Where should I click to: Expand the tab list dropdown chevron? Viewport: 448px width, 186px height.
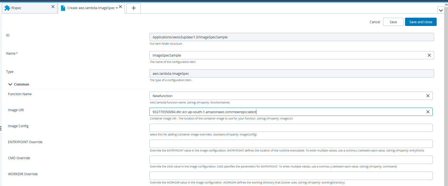point(441,10)
